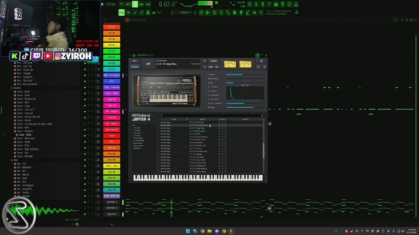Open the shopping cart content library icon
This screenshot has height=235, width=419.
tap(261, 12)
